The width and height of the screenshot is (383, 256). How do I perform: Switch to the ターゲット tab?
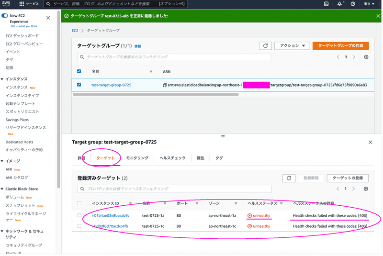(x=105, y=158)
